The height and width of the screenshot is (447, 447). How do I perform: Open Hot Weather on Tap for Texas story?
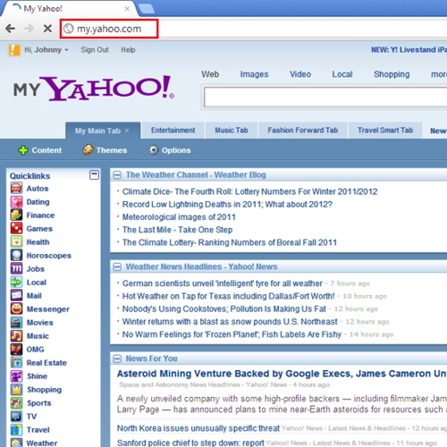click(x=228, y=296)
